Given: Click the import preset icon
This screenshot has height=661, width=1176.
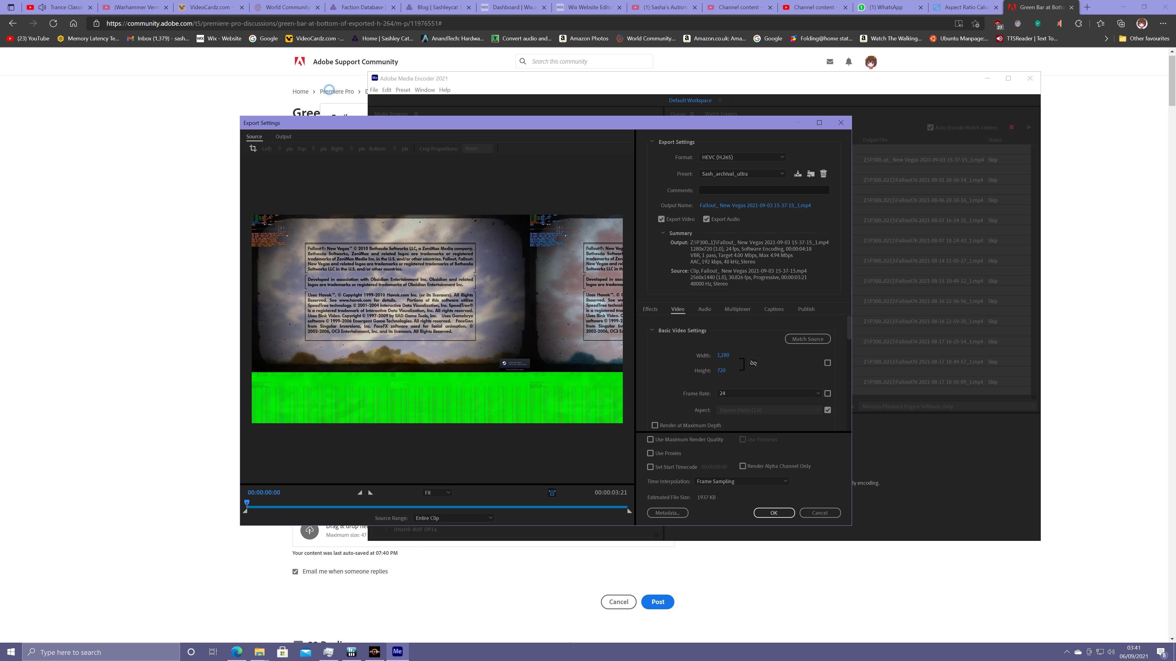Looking at the screenshot, I should (x=810, y=174).
